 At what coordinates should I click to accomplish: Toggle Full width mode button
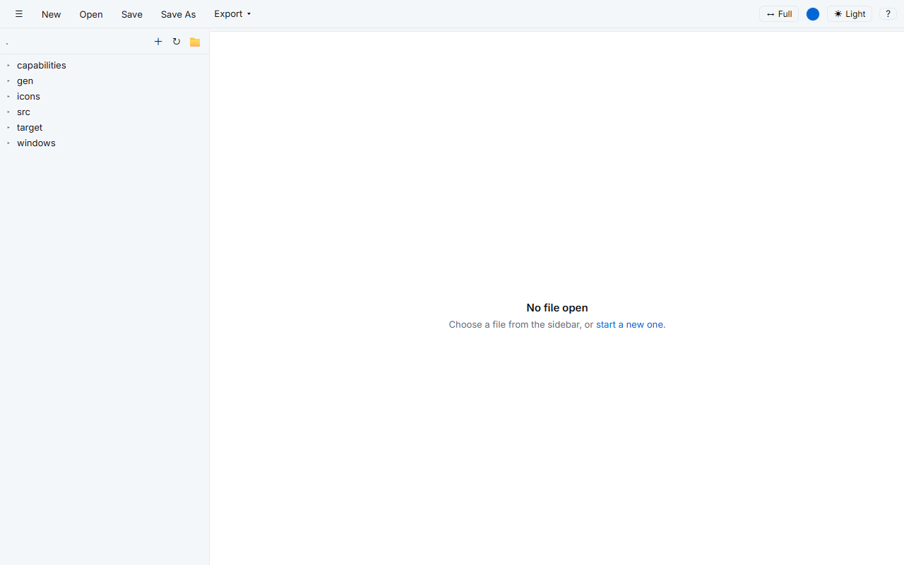[779, 14]
